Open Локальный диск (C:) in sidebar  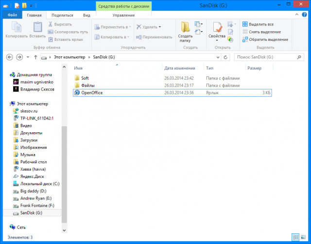40,184
